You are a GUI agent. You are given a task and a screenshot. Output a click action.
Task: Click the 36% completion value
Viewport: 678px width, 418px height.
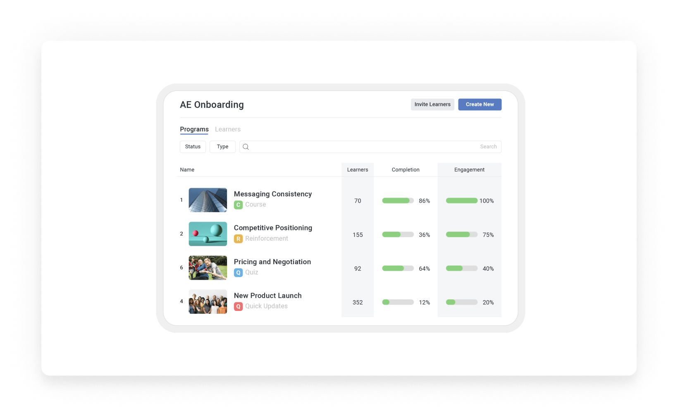[425, 235]
